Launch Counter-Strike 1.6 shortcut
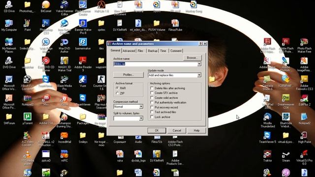 coord(101,83)
